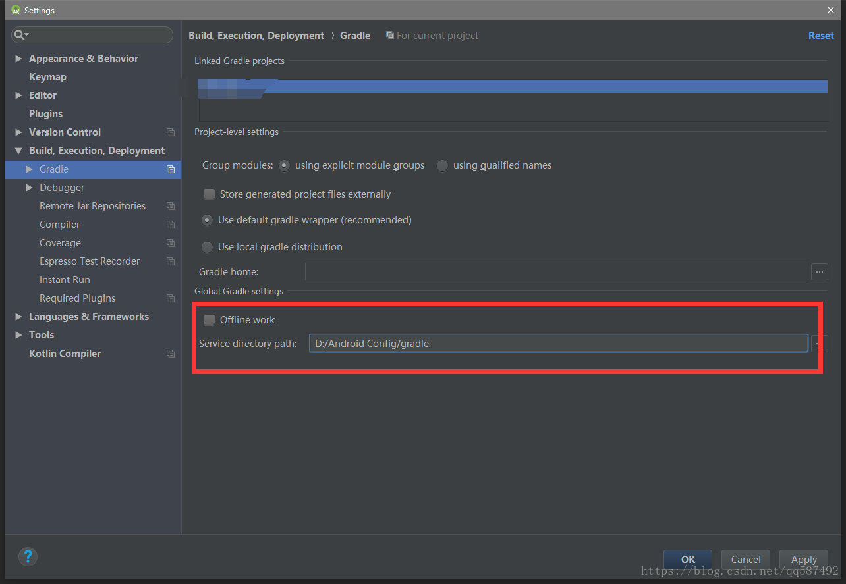Click the project icon beside Espresso Test Recorder
The image size is (846, 584).
[171, 261]
